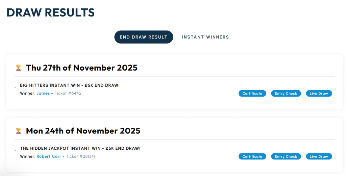
Task: Open winner Robert Carr's profile link
Action: click(x=49, y=156)
